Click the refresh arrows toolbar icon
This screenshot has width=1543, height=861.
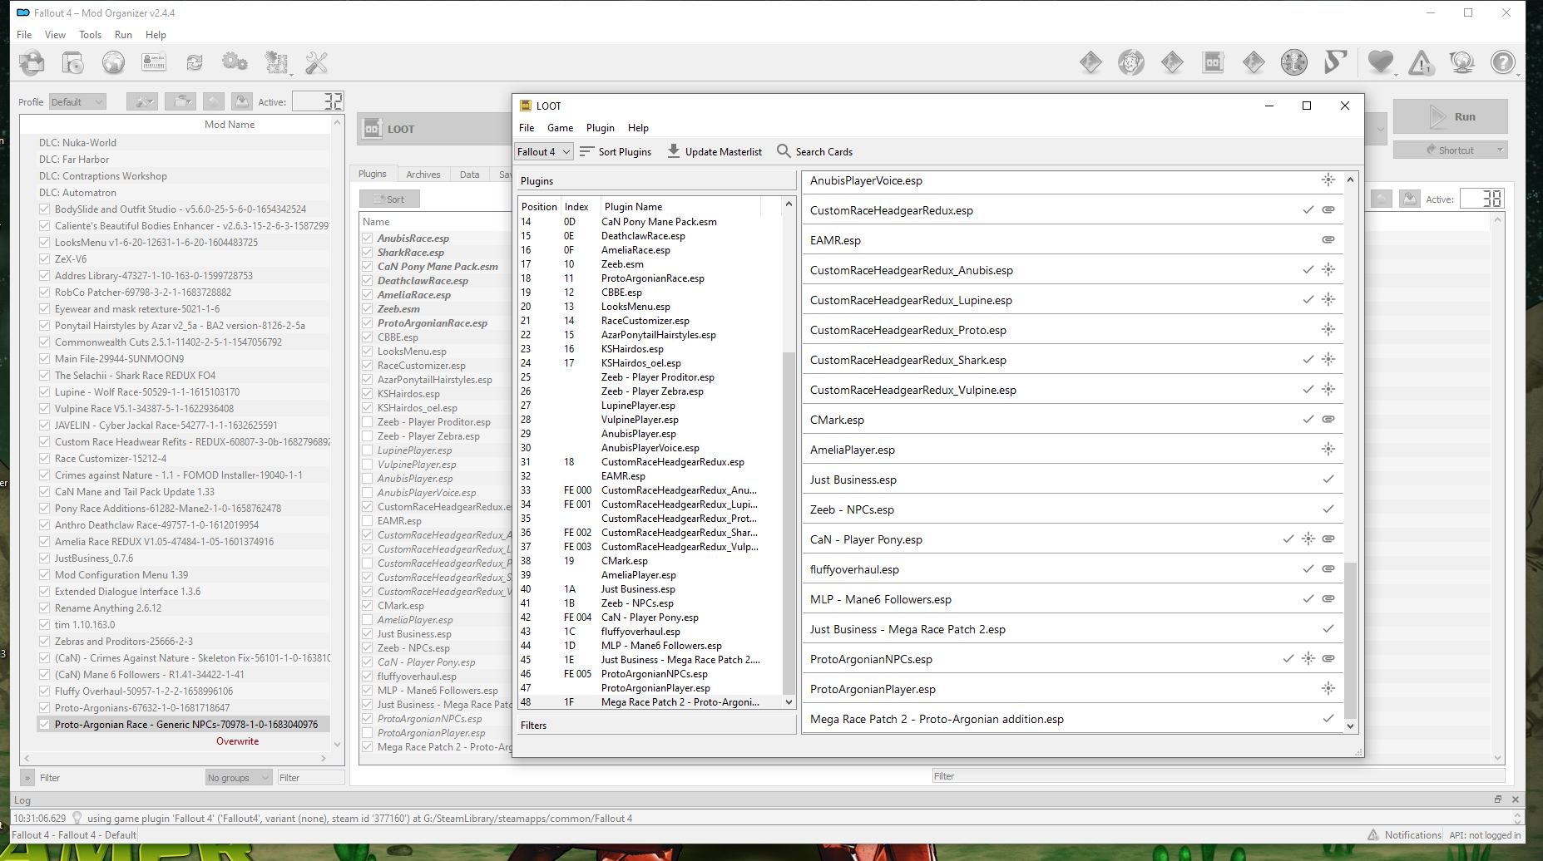[195, 62]
